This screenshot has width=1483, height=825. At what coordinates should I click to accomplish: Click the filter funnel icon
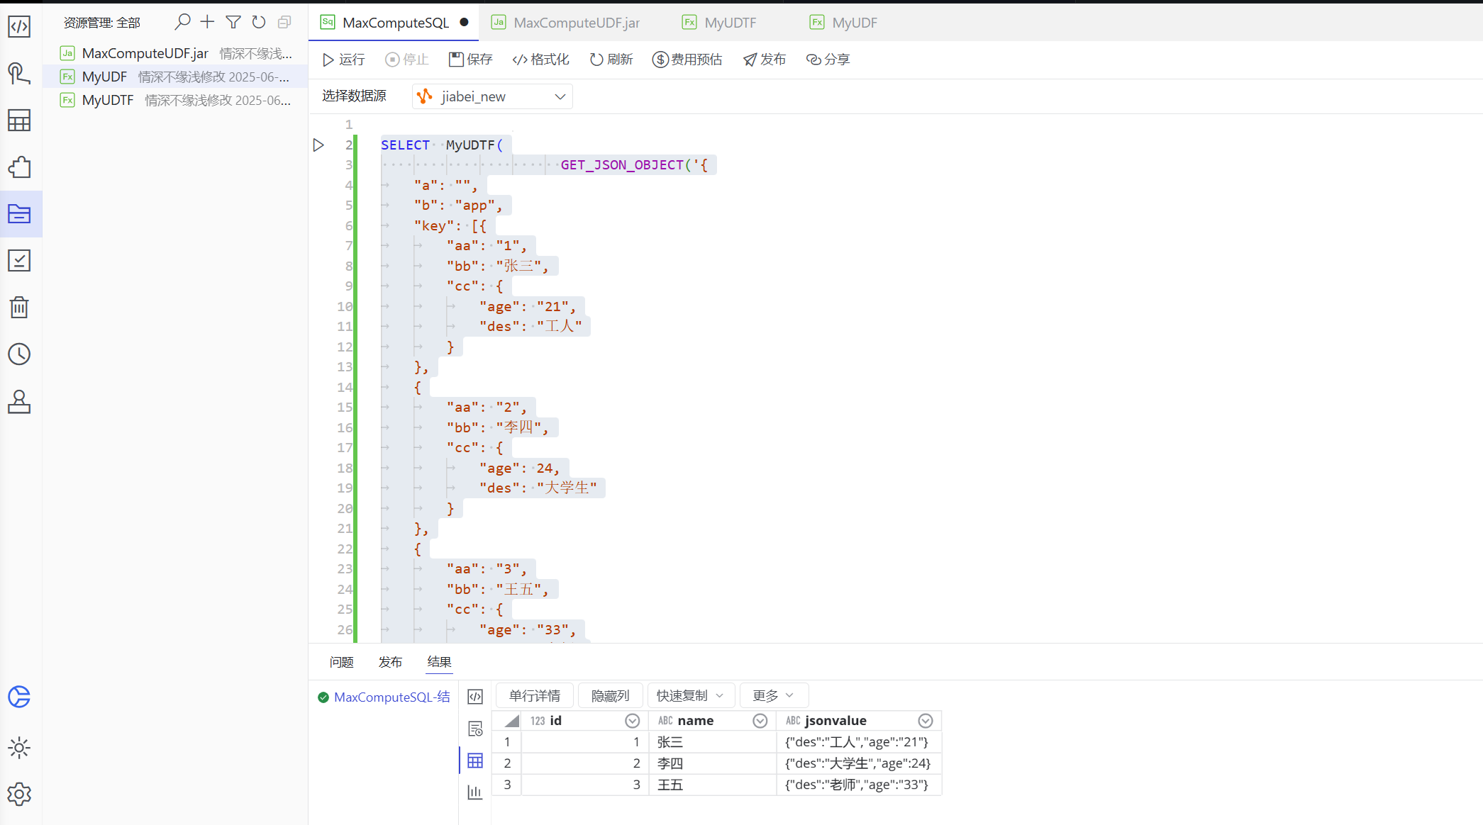pos(233,22)
